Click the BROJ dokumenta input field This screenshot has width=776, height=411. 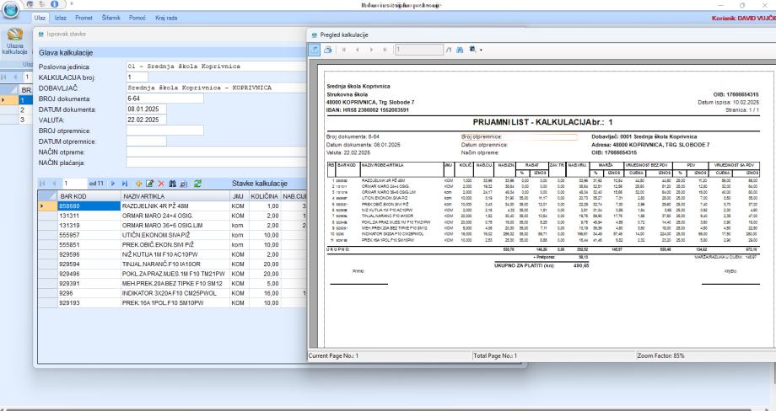[x=164, y=98]
